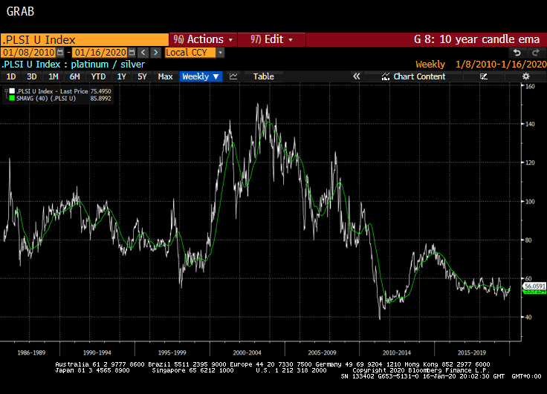Click the 100 y-axis value
This screenshot has width=547, height=394.
(530, 202)
